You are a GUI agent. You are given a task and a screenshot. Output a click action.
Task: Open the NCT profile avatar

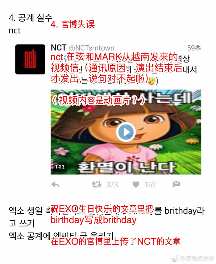(x=30, y=59)
